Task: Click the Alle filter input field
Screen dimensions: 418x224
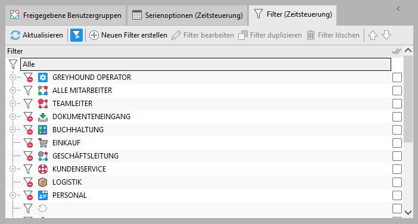Action: point(206,64)
